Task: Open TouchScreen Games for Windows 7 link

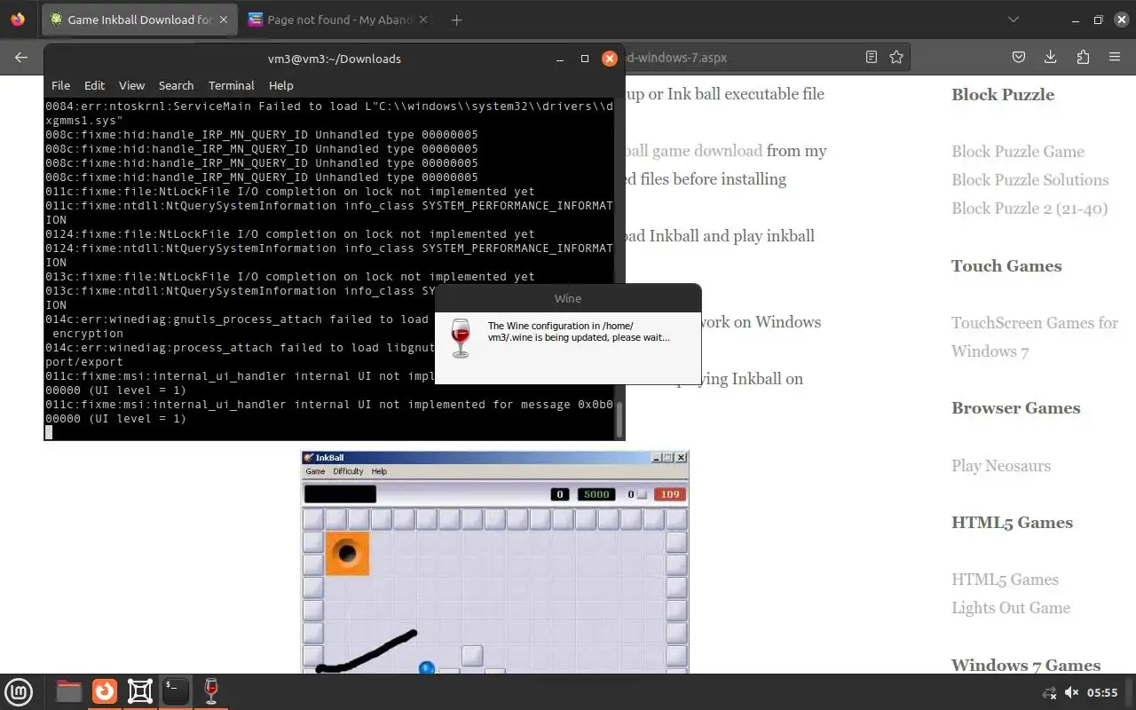Action: (x=1035, y=337)
